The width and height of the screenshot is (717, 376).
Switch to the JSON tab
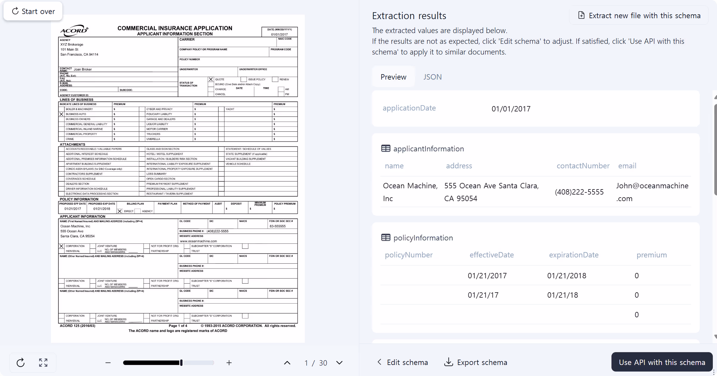click(433, 77)
